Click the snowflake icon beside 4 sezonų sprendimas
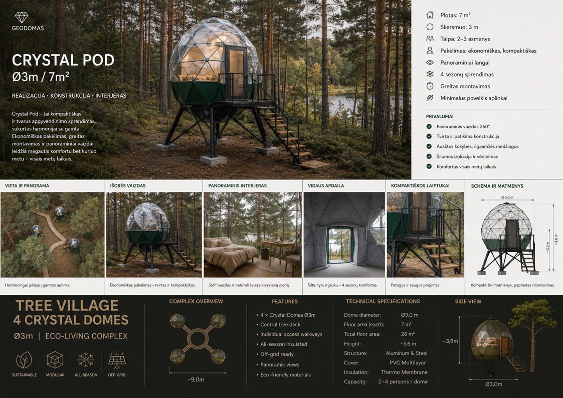The height and width of the screenshot is (398, 563). coord(430,74)
